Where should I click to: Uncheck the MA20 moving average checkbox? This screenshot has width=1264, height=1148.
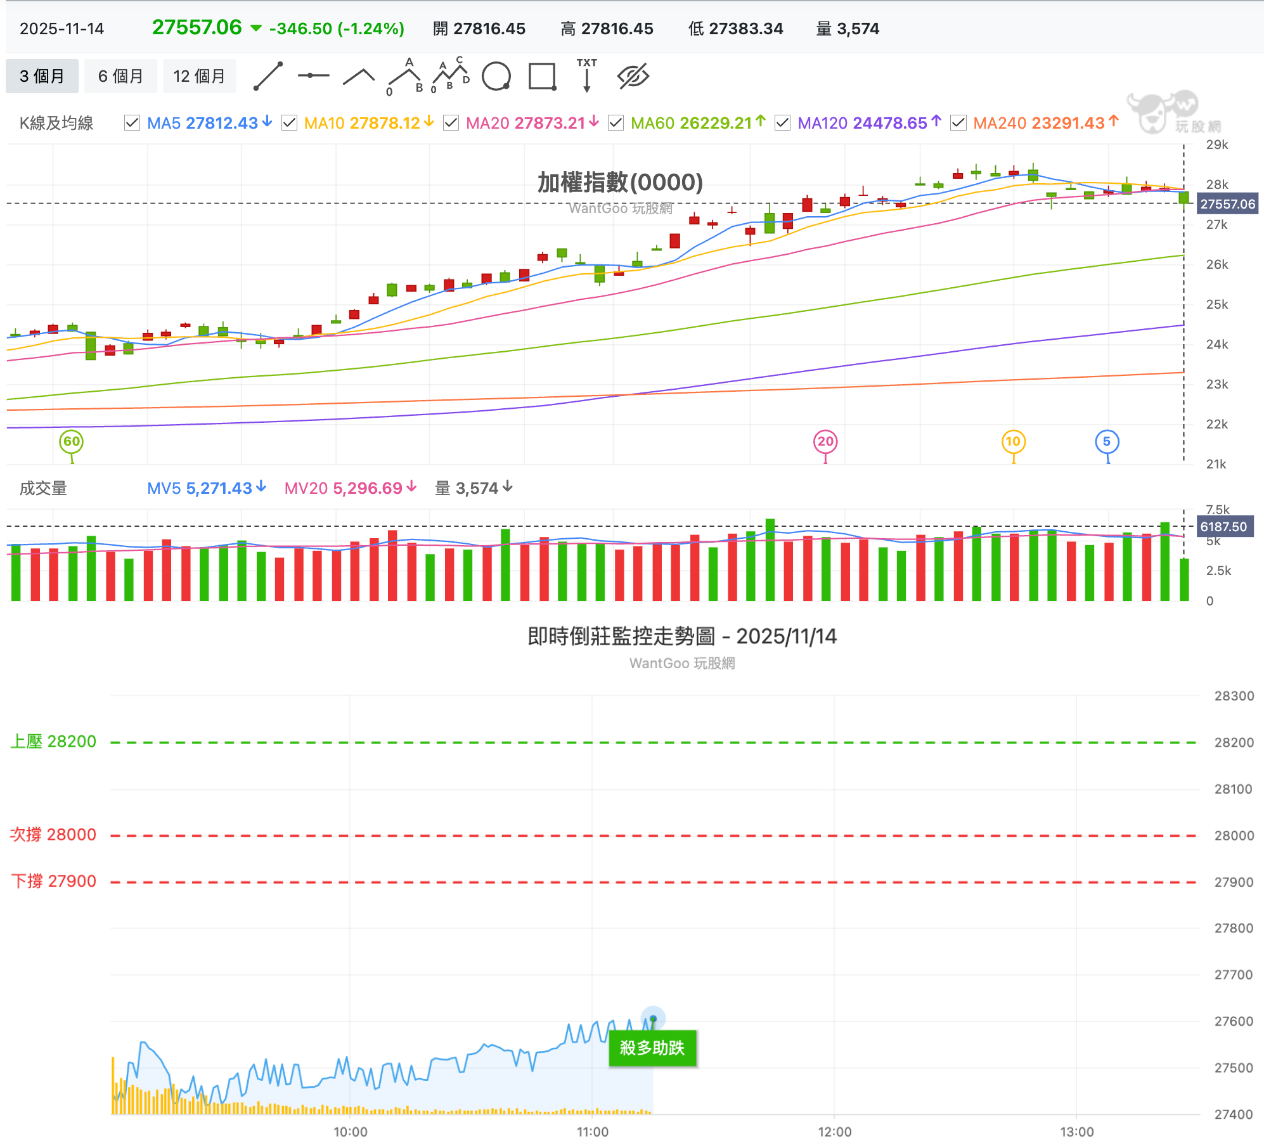pos(451,123)
